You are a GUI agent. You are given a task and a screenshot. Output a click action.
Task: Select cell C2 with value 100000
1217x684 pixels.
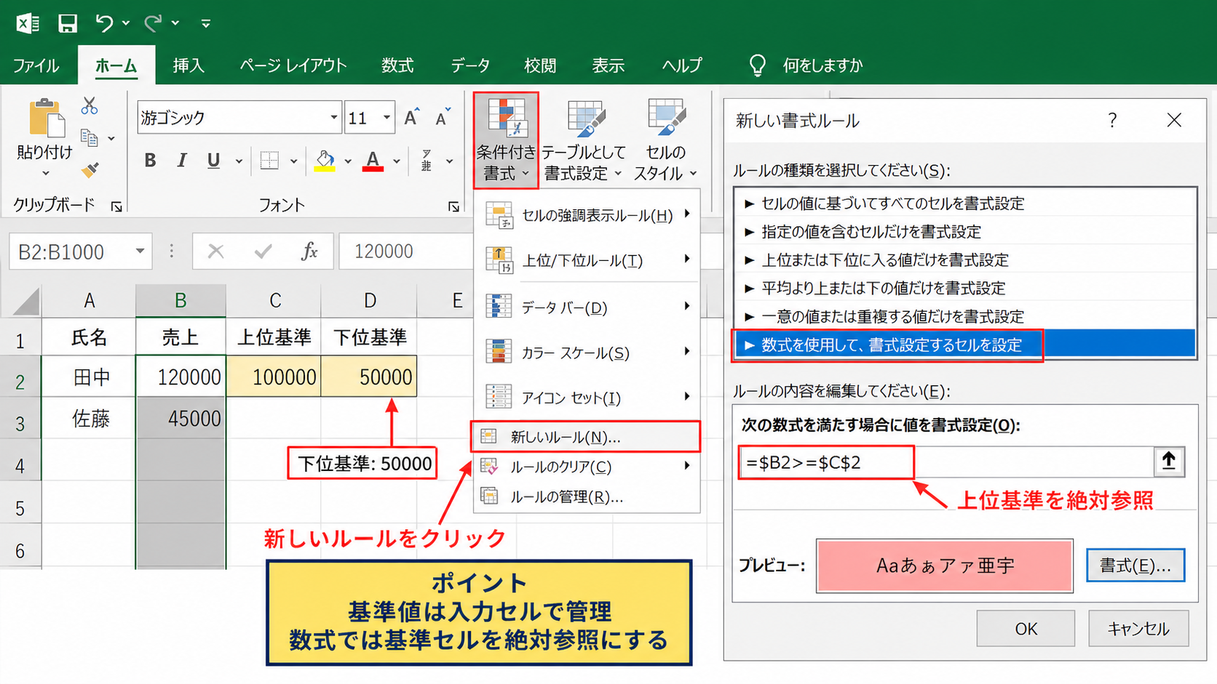tap(274, 377)
